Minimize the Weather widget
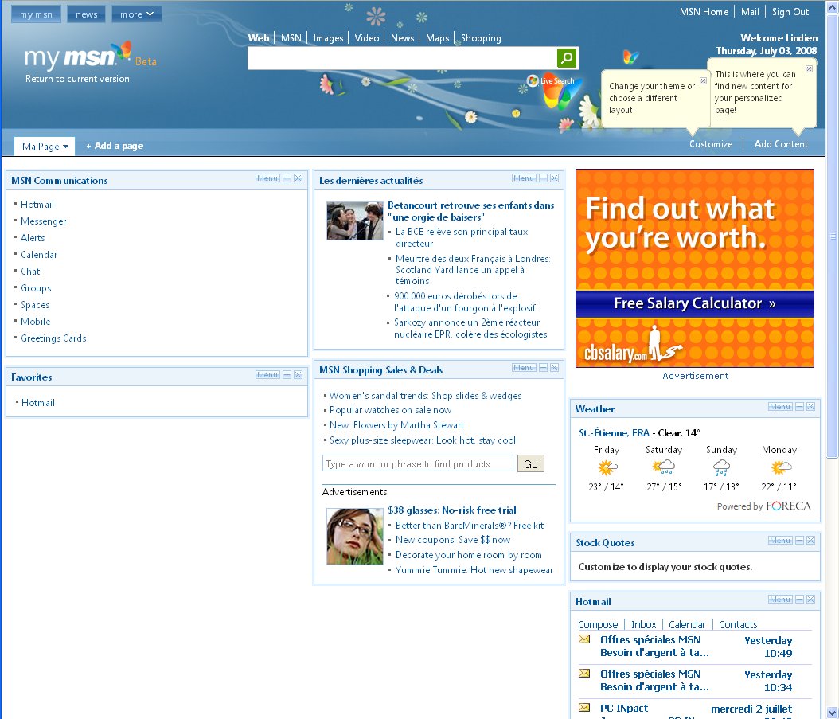Image resolution: width=839 pixels, height=719 pixels. 799,407
